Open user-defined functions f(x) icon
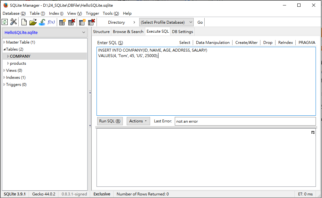 [51, 22]
